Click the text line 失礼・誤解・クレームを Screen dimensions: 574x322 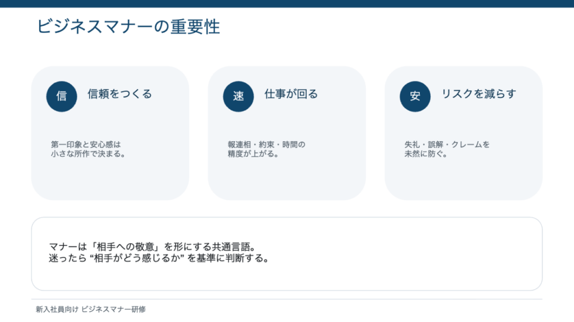(447, 144)
